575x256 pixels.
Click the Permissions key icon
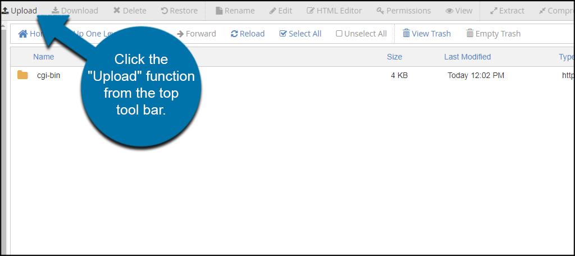click(x=380, y=11)
